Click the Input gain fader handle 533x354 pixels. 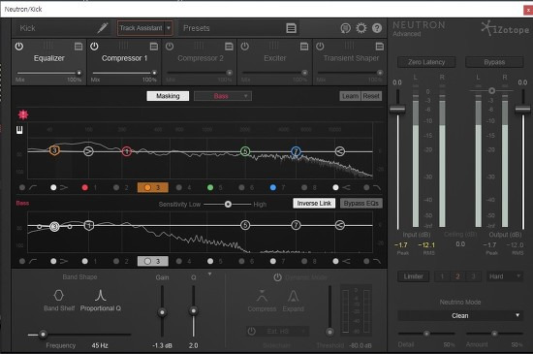397,110
